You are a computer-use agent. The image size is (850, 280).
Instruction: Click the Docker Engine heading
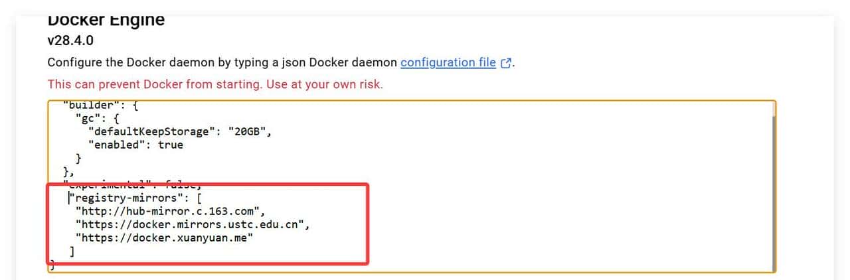tap(106, 20)
